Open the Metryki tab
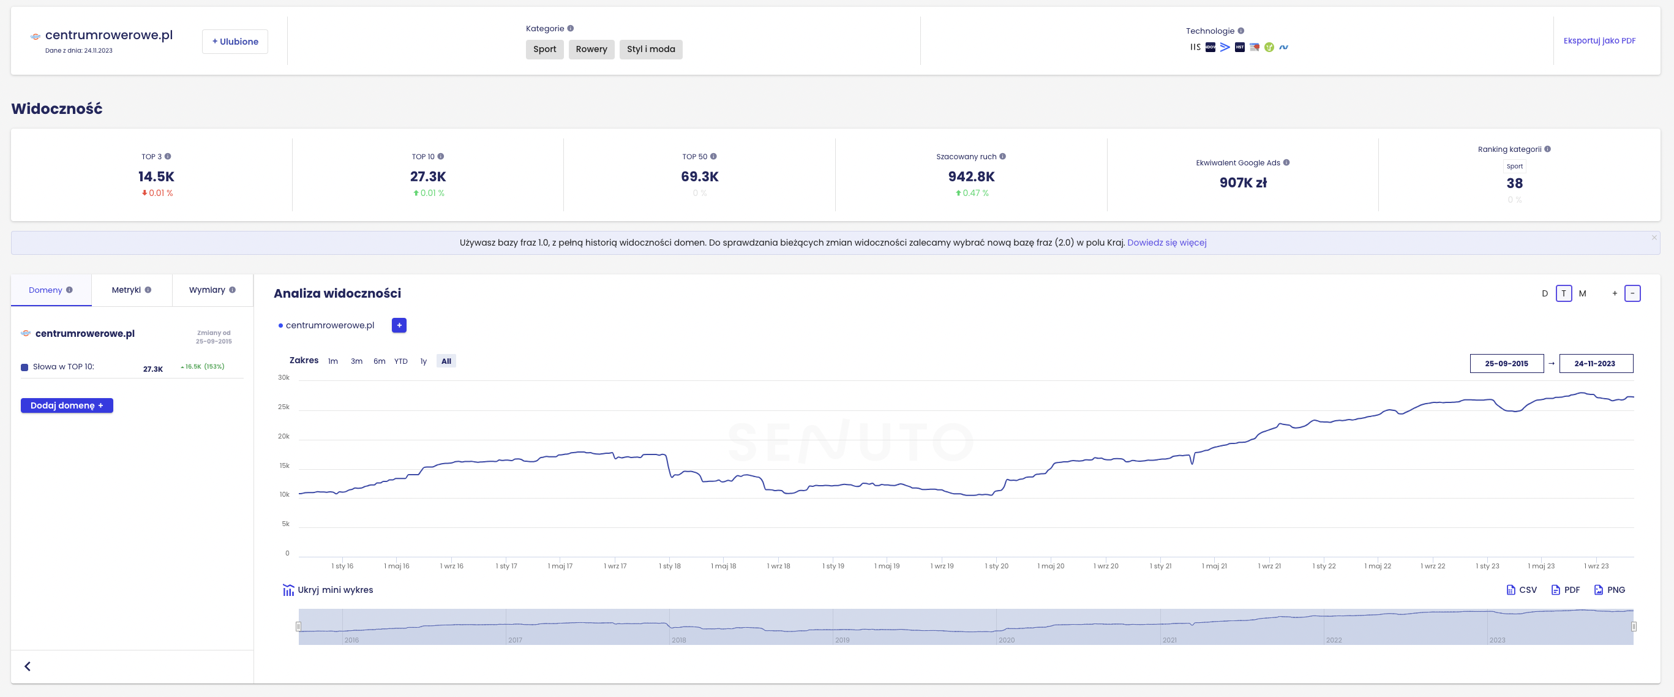The width and height of the screenshot is (1674, 697). [x=131, y=290]
